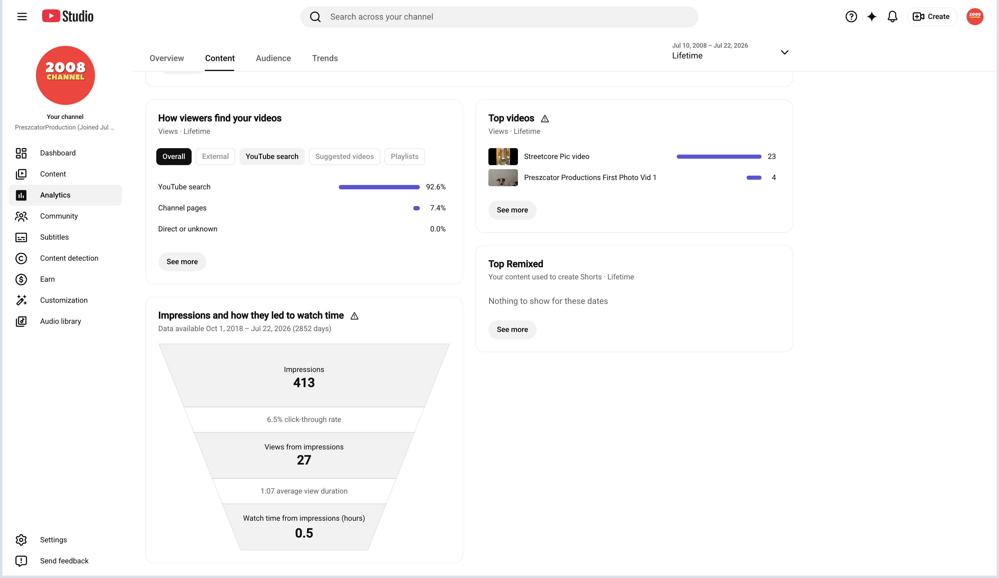Screen dimensions: 999x578
Task: Click the Audio library icon
Action: click(21, 321)
